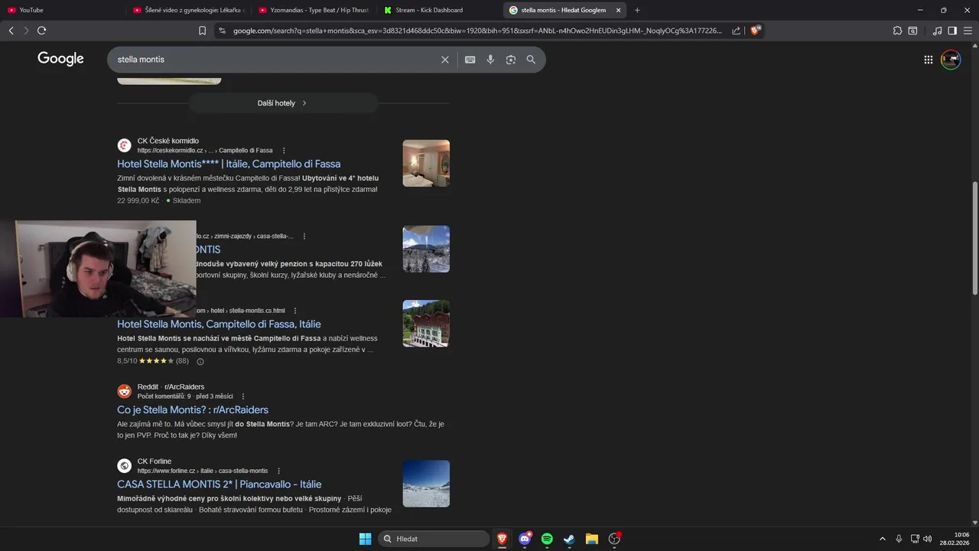Show rating info icon next to the 8,5/10 score

[200, 361]
